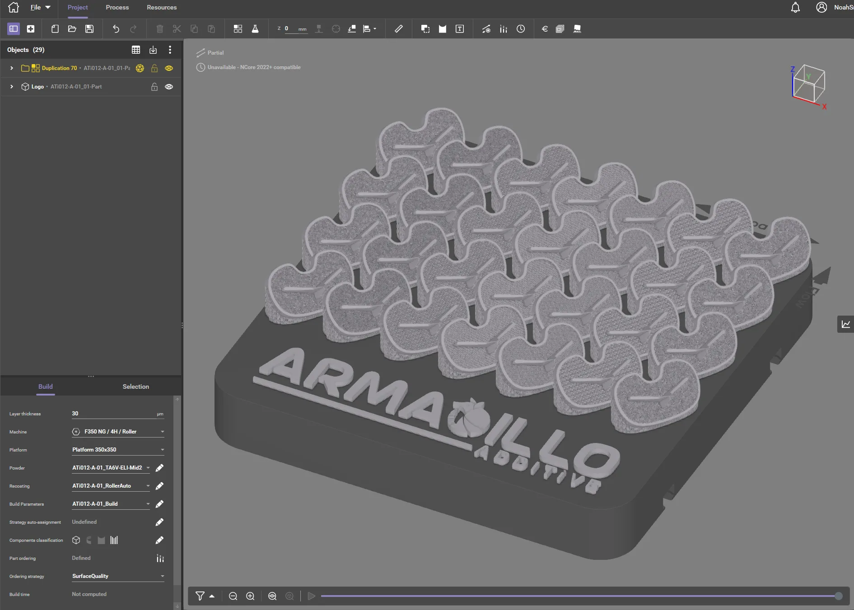Toggle lock on Duplication 70
Image resolution: width=854 pixels, height=610 pixels.
[154, 68]
